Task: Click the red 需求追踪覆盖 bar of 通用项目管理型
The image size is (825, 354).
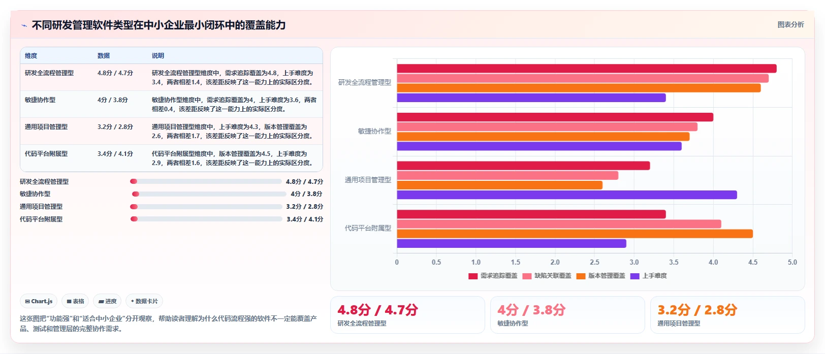Action: [x=523, y=166]
